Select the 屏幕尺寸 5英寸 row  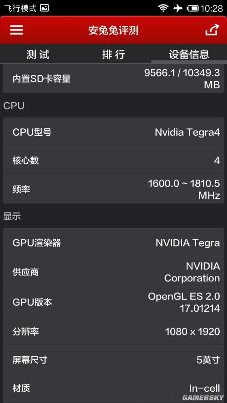[113, 359]
